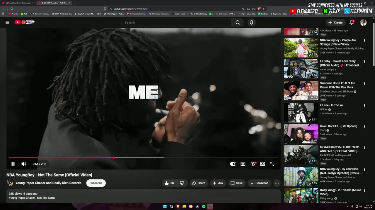Image resolution: width=375 pixels, height=210 pixels.
Task: Enter fullscreen mode
Action: (x=272, y=164)
